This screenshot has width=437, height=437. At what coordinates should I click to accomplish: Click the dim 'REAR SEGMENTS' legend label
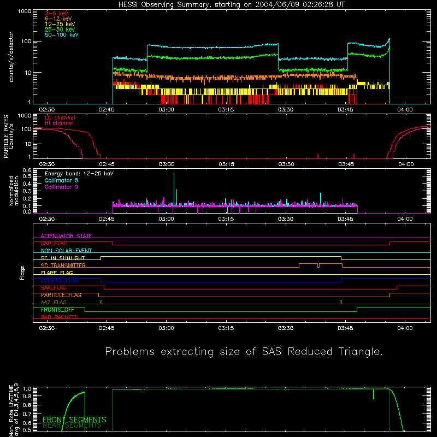point(72,426)
